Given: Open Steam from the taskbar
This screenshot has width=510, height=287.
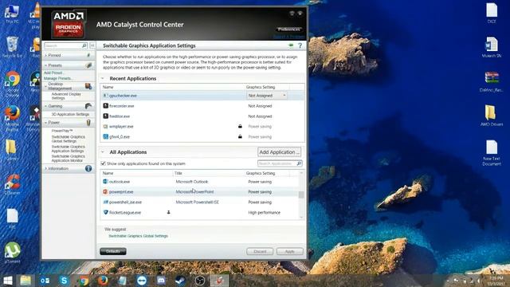Looking at the screenshot, I should click(181, 281).
